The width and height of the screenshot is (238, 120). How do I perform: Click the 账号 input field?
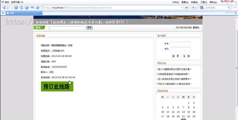(x=180, y=44)
